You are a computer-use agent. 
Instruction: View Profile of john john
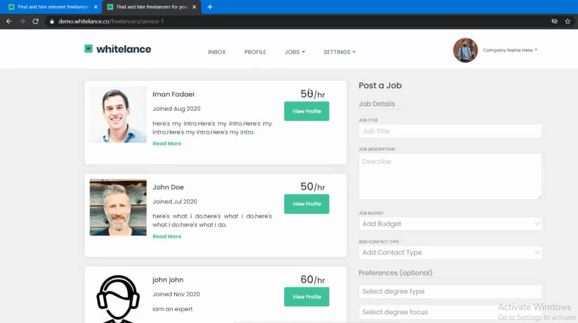pyautogui.click(x=306, y=297)
